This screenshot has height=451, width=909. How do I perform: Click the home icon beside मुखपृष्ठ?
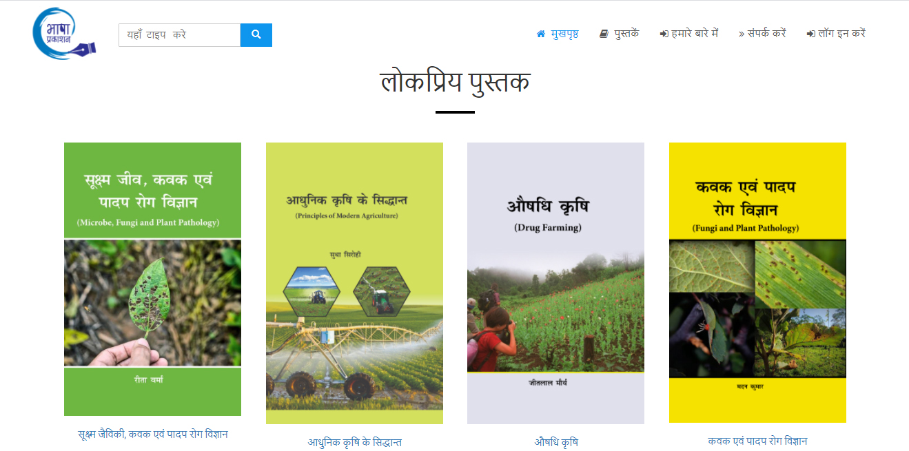pyautogui.click(x=541, y=34)
